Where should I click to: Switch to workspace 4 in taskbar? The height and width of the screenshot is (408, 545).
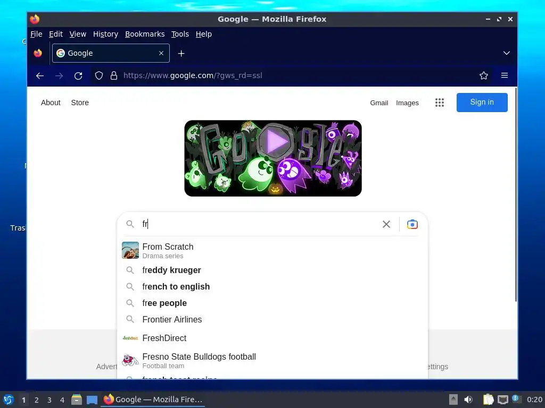(62, 400)
